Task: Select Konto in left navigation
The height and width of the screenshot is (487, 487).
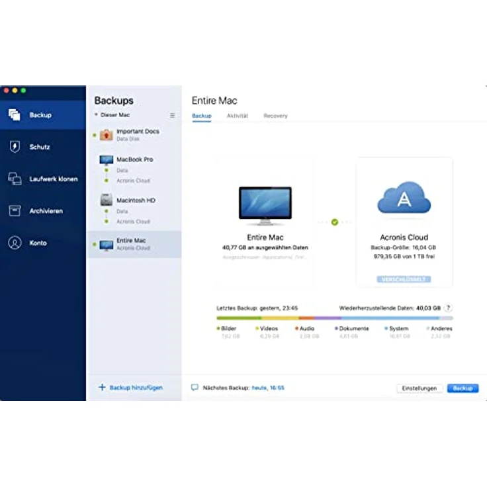Action: point(43,243)
